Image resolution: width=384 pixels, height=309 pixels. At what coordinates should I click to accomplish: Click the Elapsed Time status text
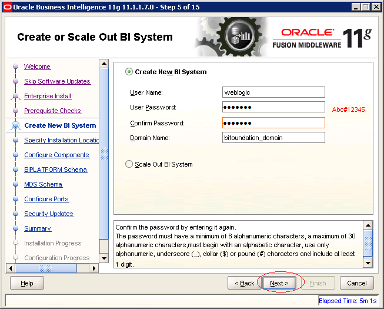(x=348, y=301)
